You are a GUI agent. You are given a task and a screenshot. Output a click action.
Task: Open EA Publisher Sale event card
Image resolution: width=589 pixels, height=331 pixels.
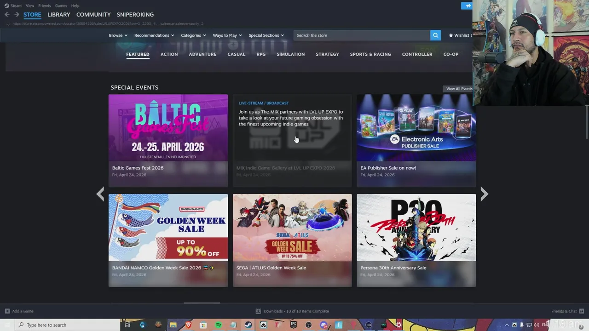416,141
